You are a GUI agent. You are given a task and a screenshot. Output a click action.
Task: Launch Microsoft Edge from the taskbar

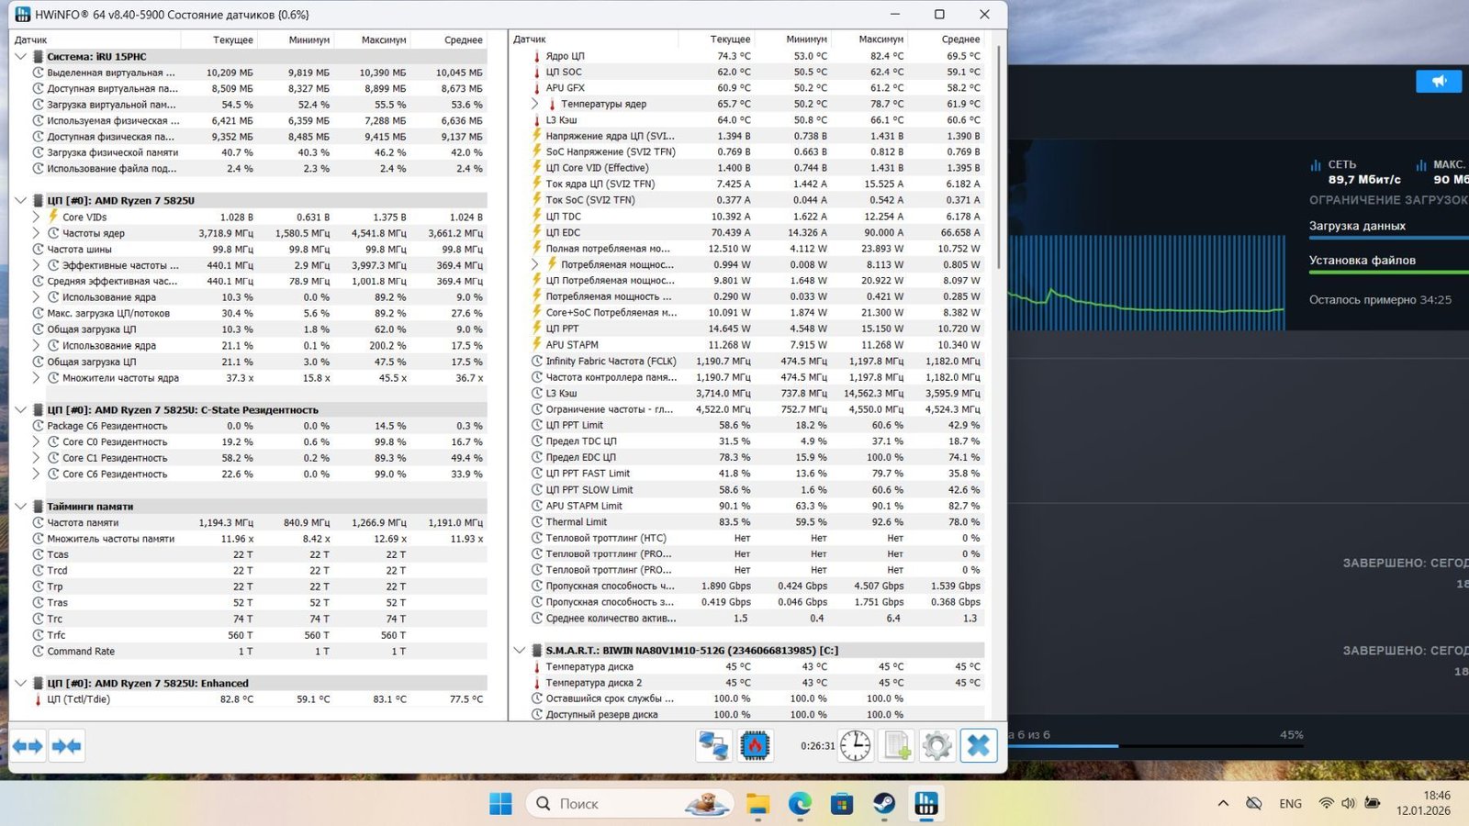coord(800,804)
